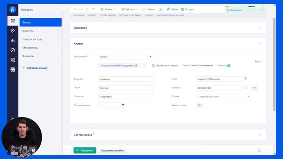Open the store icon in sidebar

(13, 69)
